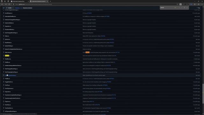Screen dimensions: 204x115
Task: Toggle the GitHub file tree sidebar icon
Action: point(4,8)
